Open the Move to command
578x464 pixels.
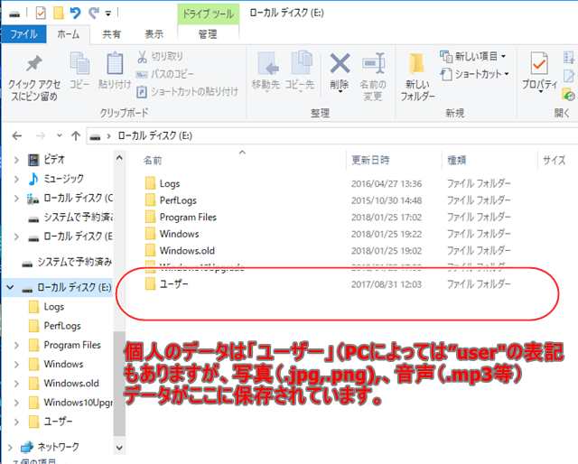(266, 71)
